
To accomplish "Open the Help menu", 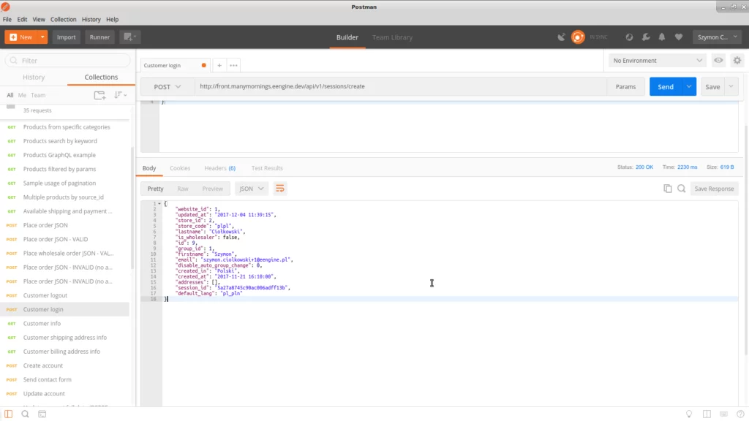I will click(x=112, y=20).
